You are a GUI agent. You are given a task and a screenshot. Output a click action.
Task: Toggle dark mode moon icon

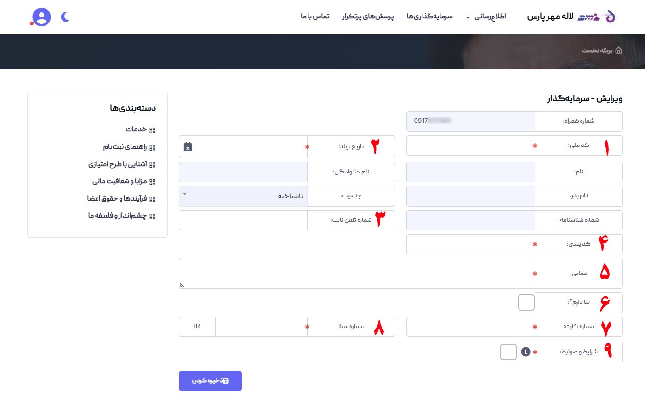[65, 17]
